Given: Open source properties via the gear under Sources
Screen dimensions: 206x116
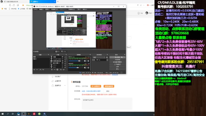Looking at the screenshot, I should pyautogui.click(x=57, y=70).
